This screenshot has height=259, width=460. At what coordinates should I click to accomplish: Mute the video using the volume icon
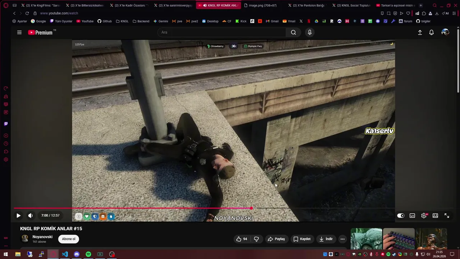pos(31,215)
